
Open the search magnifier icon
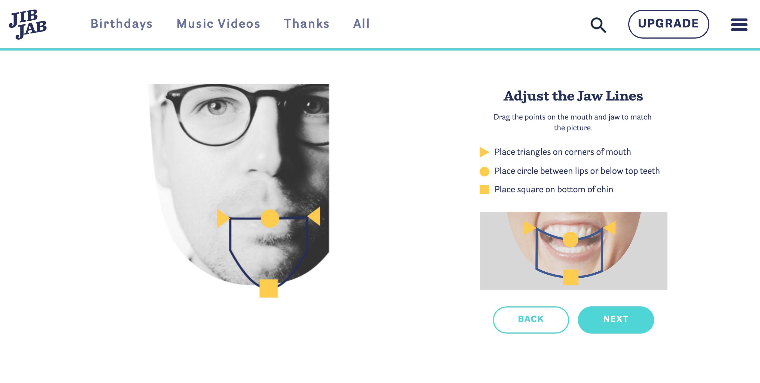click(x=598, y=25)
